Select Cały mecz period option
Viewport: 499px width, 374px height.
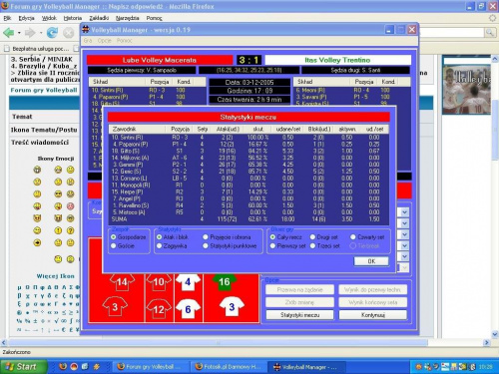272,237
